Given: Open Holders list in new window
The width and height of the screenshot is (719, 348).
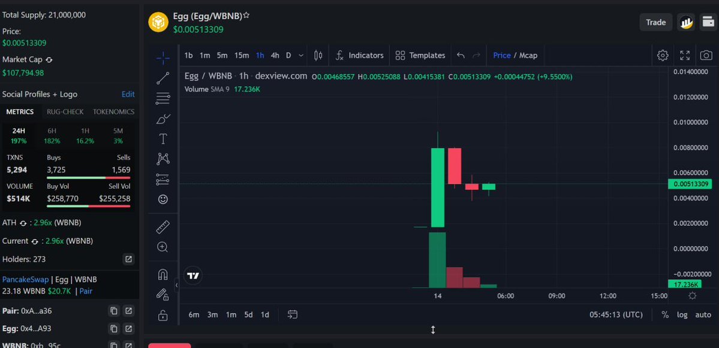Looking at the screenshot, I should click(x=129, y=259).
